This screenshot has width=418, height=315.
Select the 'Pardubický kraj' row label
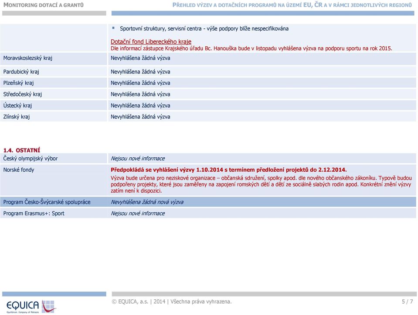pos(21,72)
